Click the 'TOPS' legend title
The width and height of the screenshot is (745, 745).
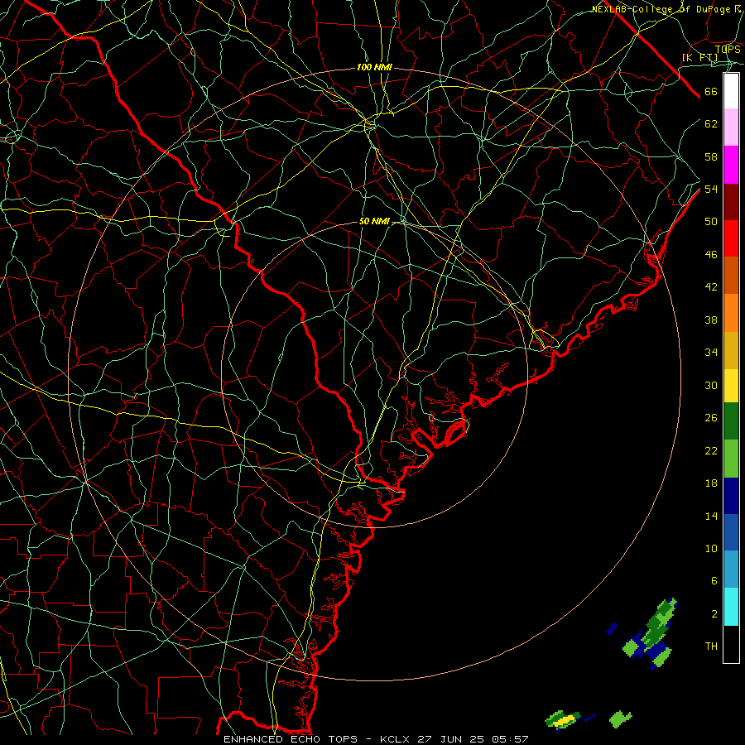coord(728,50)
